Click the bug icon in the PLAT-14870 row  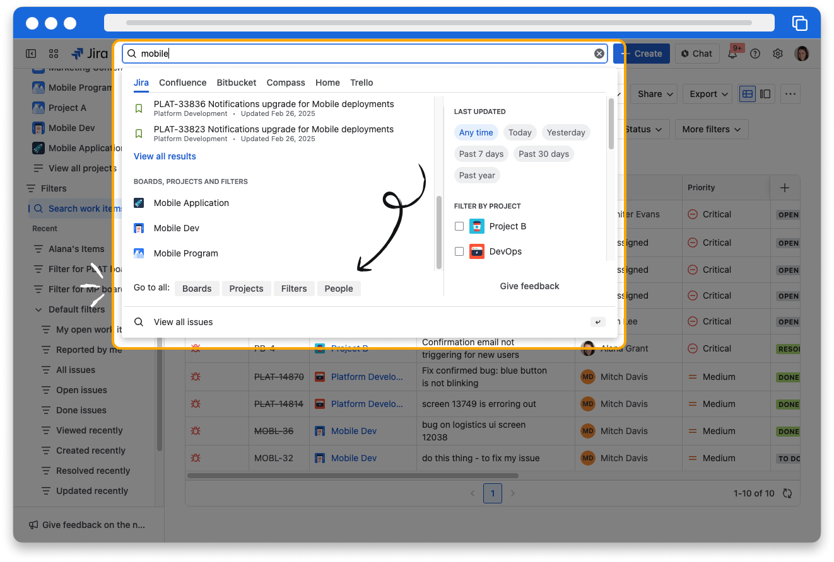(196, 377)
